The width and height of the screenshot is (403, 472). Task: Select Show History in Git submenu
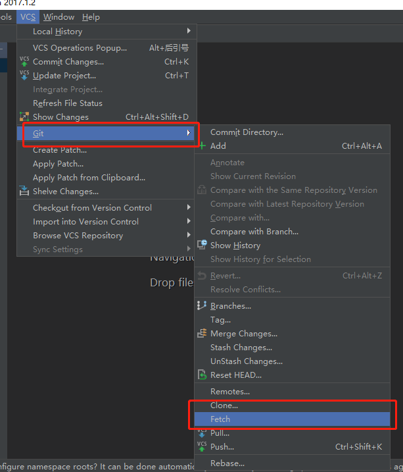[x=292, y=246]
